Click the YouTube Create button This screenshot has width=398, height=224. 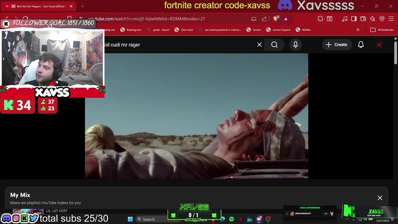[x=337, y=45]
